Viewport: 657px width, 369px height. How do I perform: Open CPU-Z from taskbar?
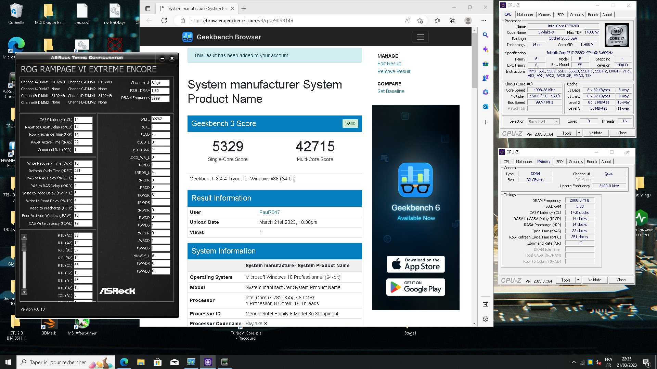tap(208, 362)
